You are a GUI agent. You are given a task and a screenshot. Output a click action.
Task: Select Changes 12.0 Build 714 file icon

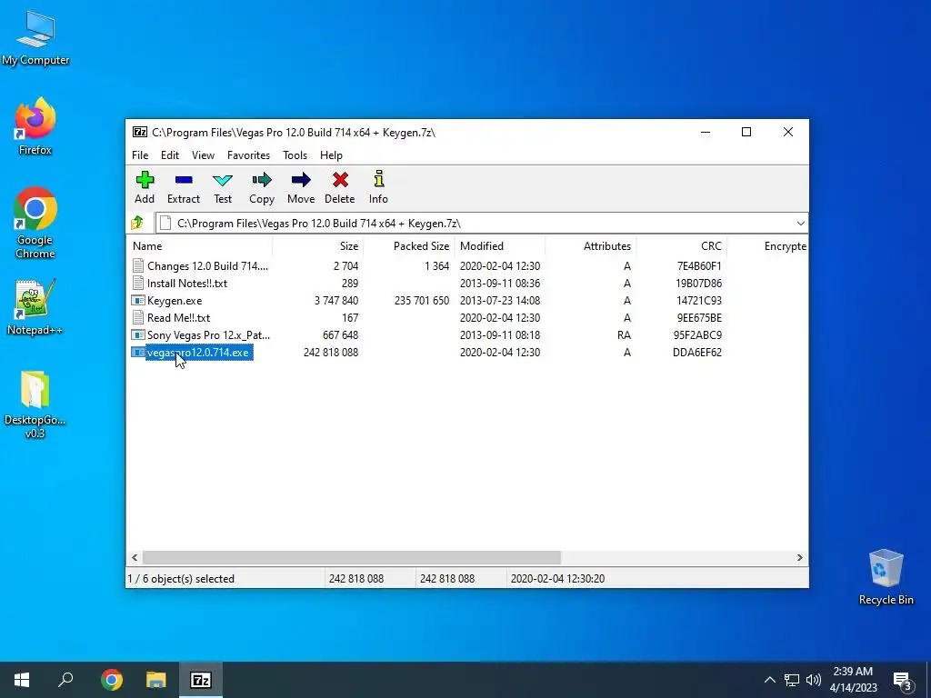click(x=138, y=266)
